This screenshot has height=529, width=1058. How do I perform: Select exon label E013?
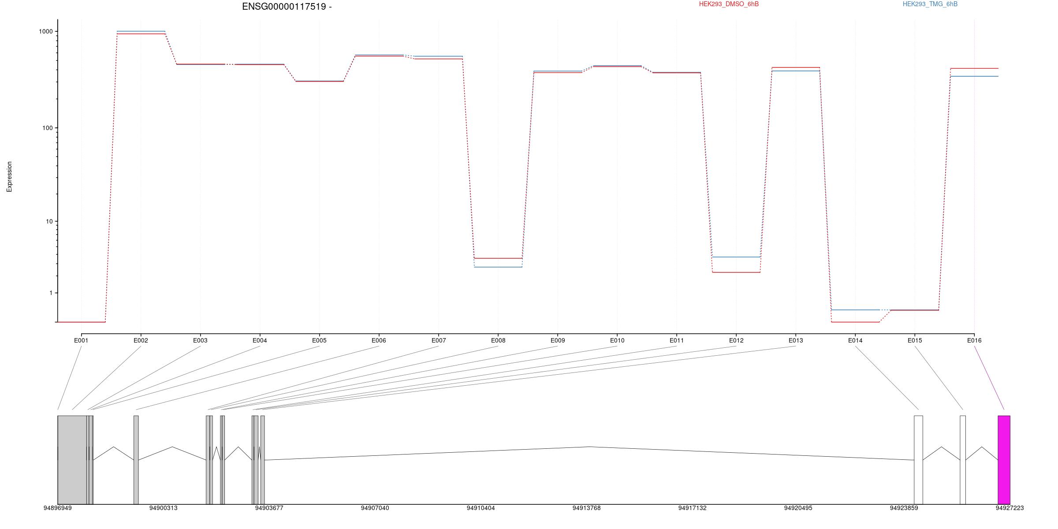click(796, 340)
